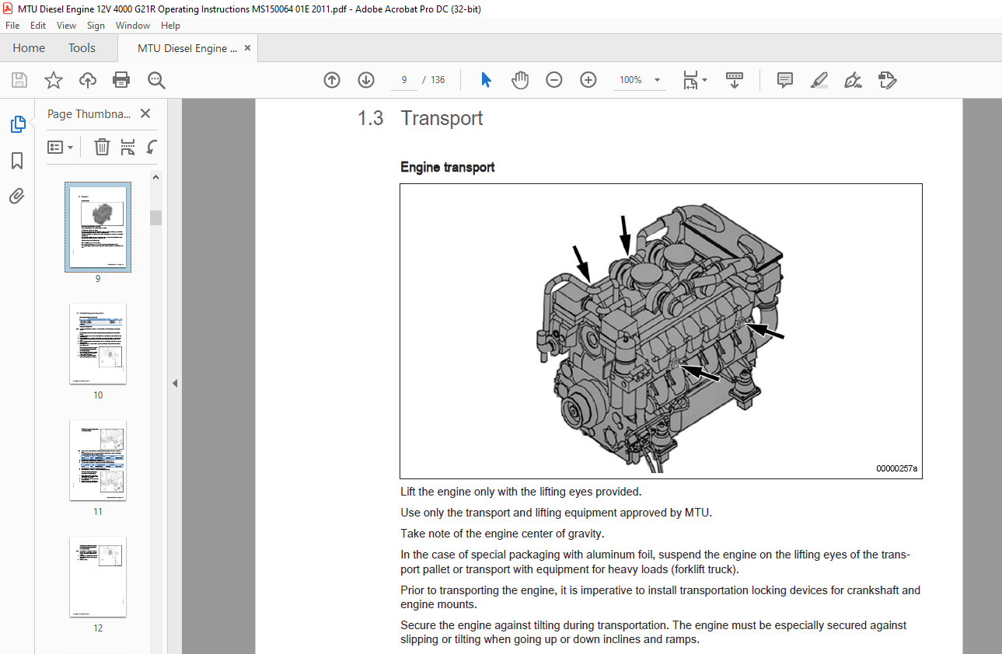Switch to the Home tab
1002x654 pixels.
coord(29,48)
